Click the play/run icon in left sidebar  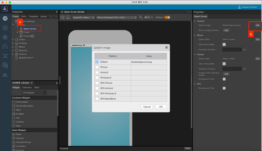coord(5,37)
